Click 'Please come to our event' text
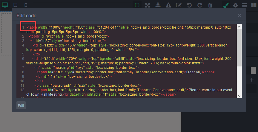The image size is (258, 132). pos(211,90)
